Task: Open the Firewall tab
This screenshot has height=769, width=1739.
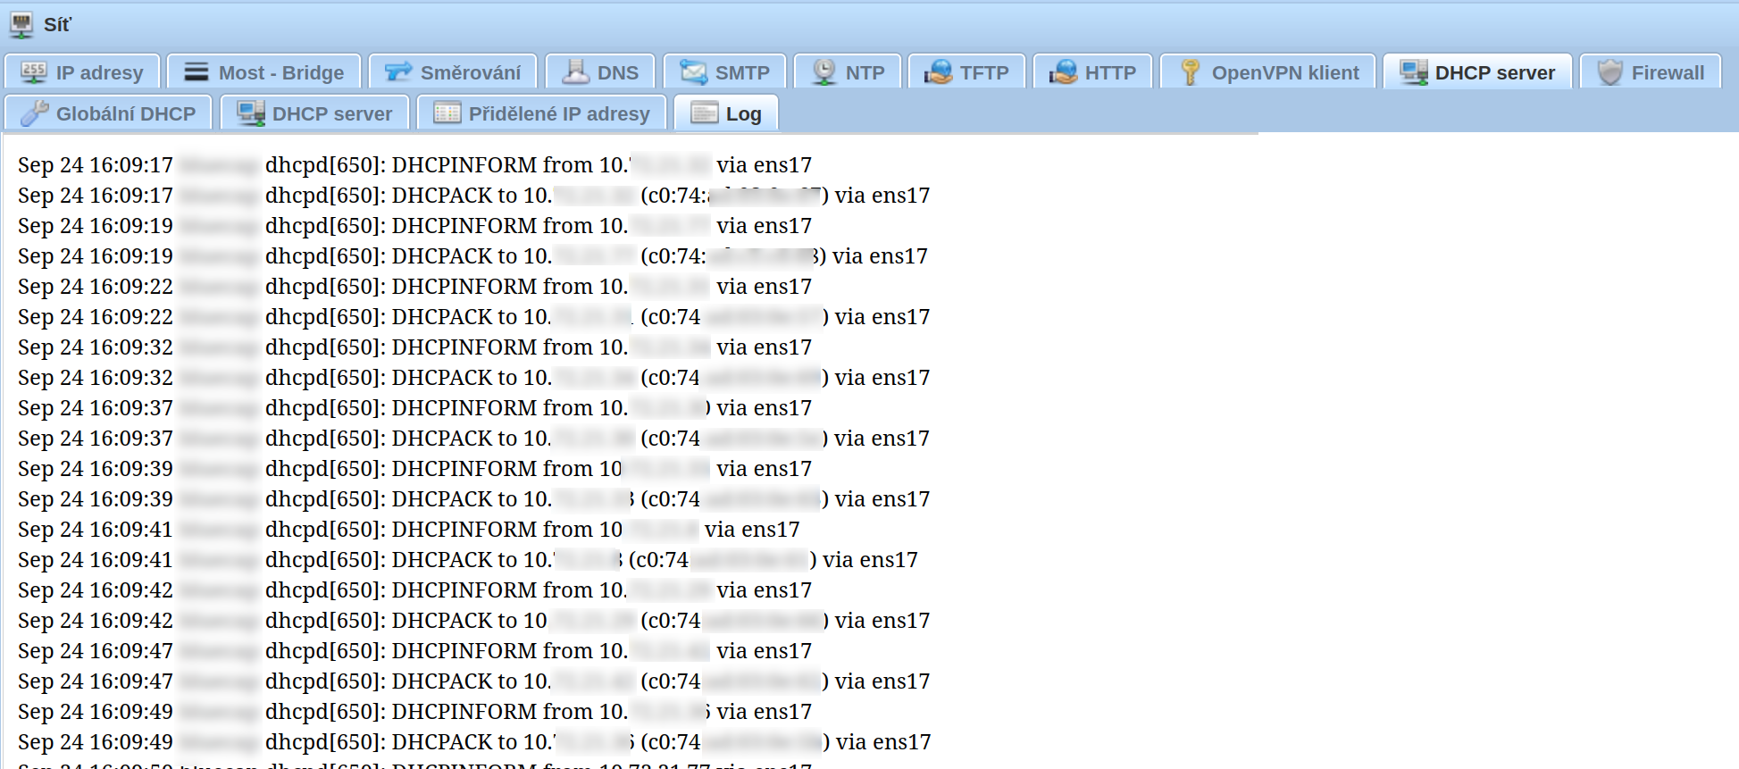Action: point(1651,72)
